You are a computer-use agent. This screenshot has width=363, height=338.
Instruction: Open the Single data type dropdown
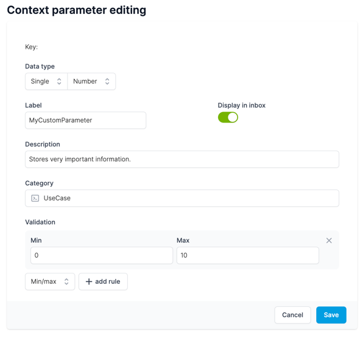coord(46,81)
